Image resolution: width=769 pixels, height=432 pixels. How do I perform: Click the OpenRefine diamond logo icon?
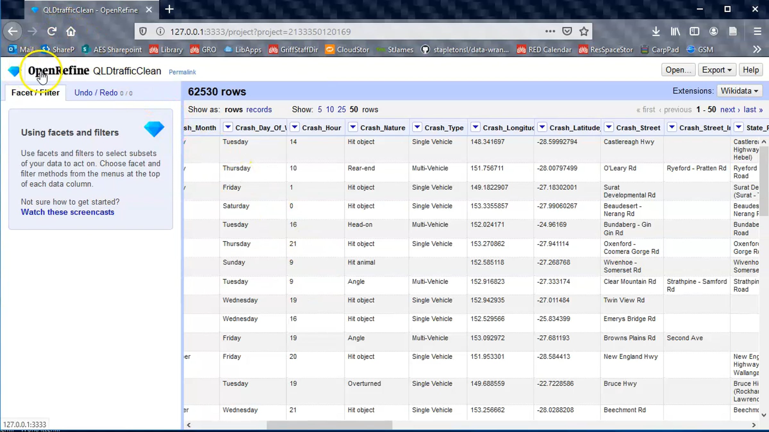coord(14,71)
